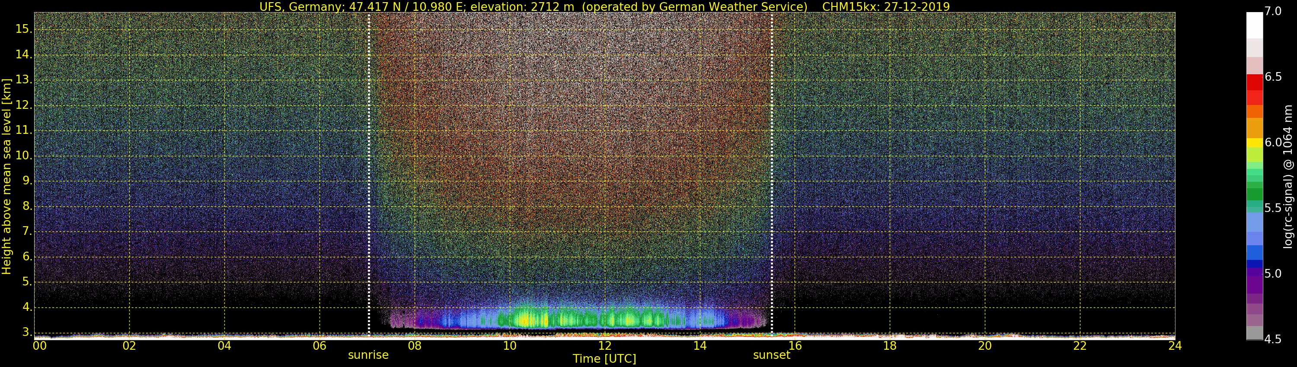Click height axis tick label '10.'
The image size is (1297, 367).
pos(24,155)
